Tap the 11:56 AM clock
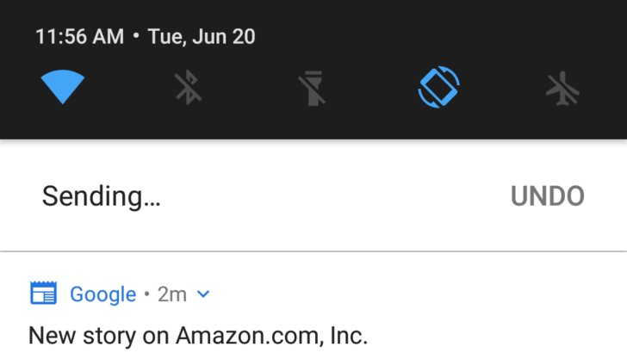Viewport: 627px width, 353px height. [x=79, y=37]
